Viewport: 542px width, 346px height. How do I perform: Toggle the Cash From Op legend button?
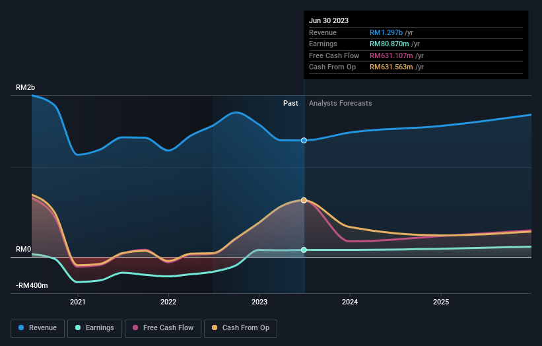tap(240, 328)
